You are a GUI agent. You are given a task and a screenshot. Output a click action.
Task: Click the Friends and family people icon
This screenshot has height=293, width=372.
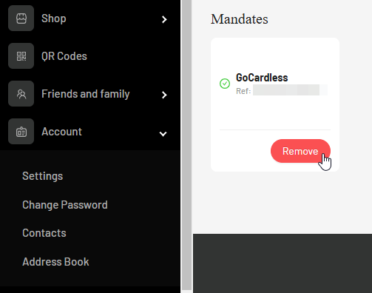coord(21,94)
